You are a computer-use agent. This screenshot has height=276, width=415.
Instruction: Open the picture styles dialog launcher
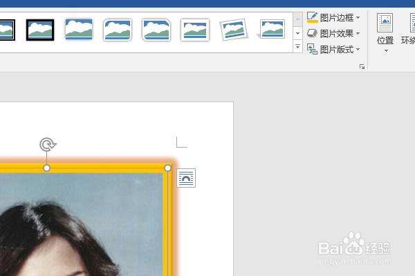362,66
